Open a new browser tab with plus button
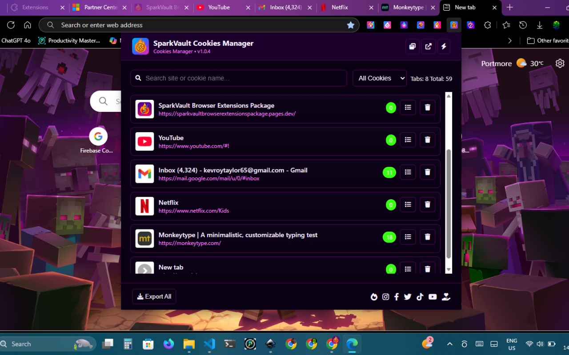 tap(510, 8)
